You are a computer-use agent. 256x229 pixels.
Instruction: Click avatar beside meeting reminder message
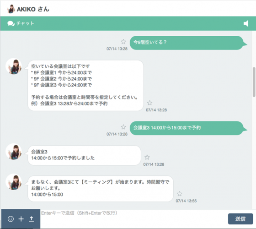(x=14, y=182)
